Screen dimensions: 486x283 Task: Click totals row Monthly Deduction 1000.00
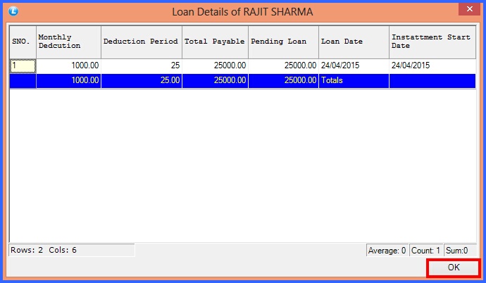coord(69,81)
